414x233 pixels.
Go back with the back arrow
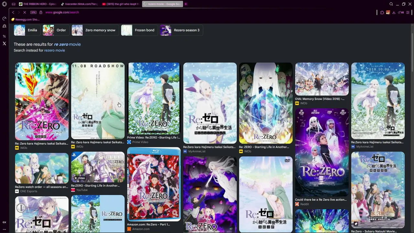click(13, 12)
